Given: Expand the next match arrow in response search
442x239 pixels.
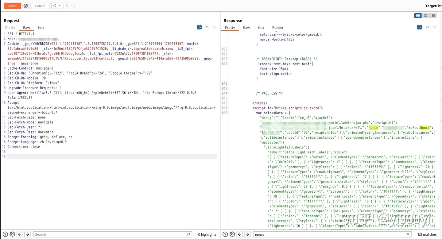Looking at the screenshot, I should (x=247, y=234).
